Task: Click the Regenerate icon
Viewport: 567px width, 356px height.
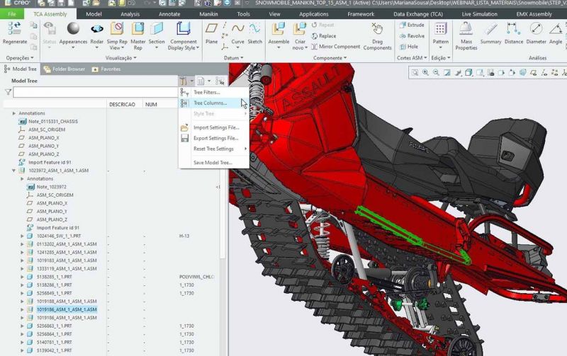Action: pyautogui.click(x=14, y=29)
